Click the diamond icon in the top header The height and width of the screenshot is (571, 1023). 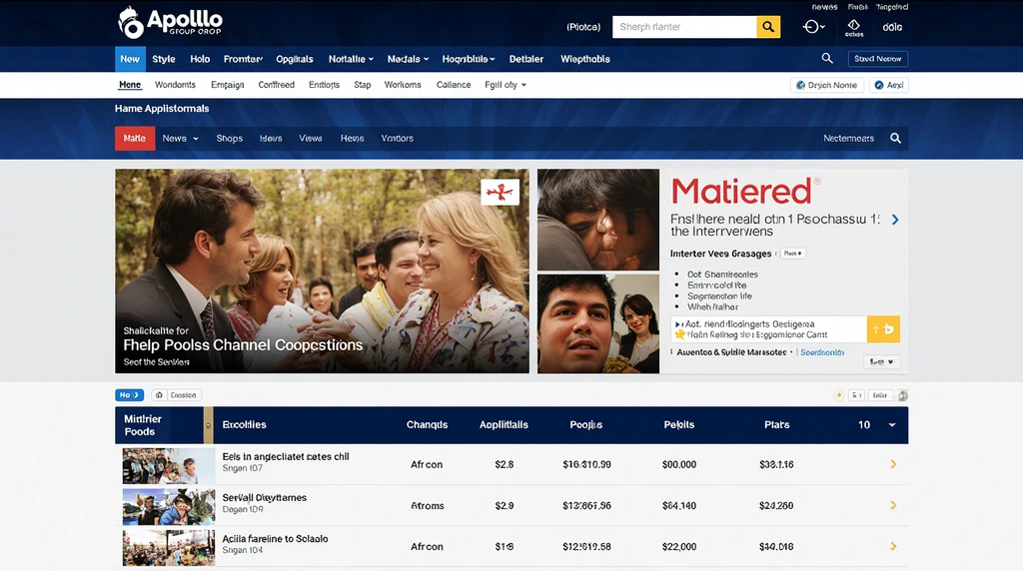854,26
